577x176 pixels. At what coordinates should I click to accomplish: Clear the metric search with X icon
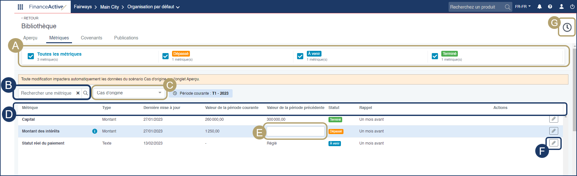(x=78, y=93)
